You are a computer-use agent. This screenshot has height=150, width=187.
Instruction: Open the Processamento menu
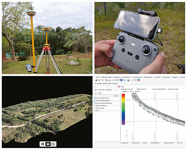(137, 77)
